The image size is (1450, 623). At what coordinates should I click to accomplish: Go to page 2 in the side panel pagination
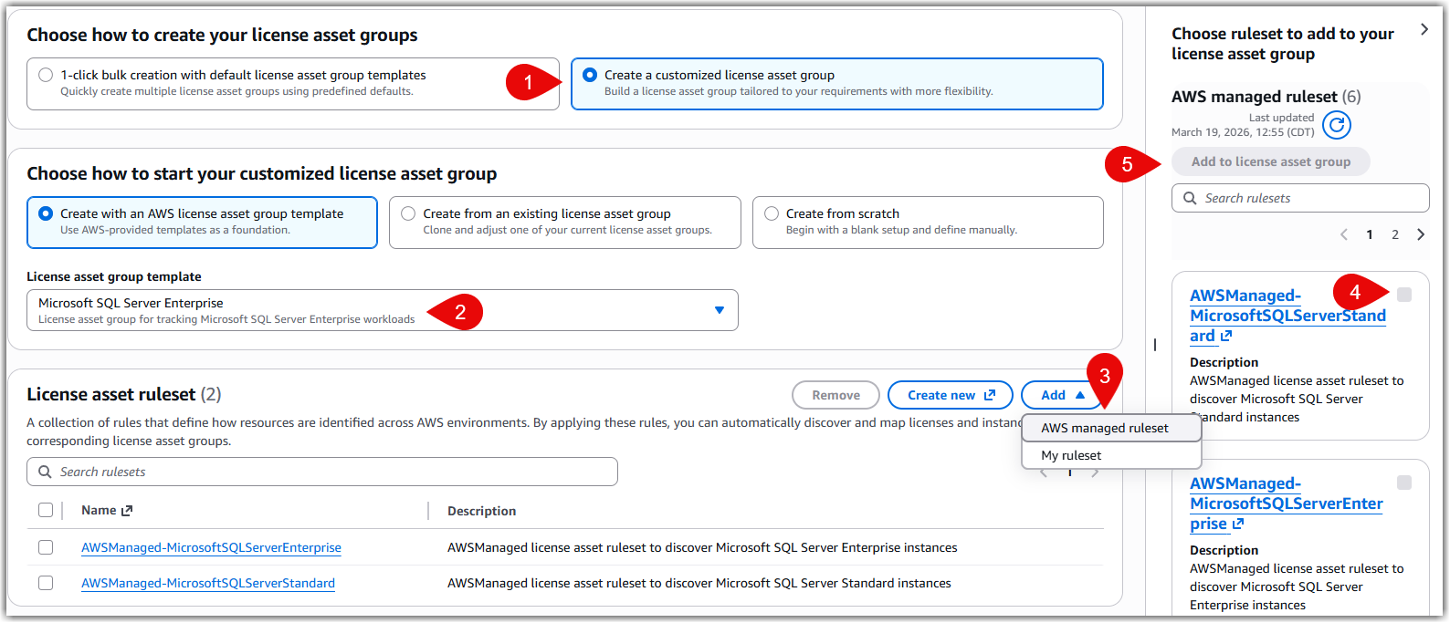(1395, 234)
